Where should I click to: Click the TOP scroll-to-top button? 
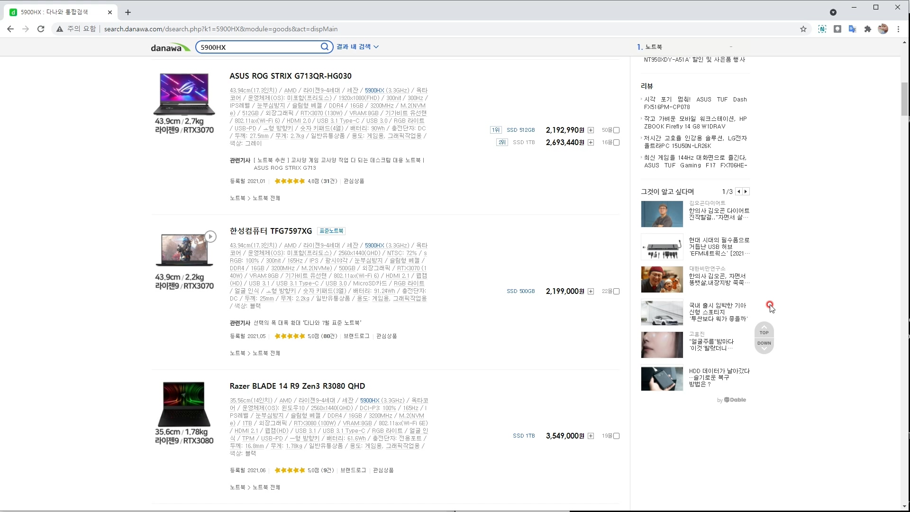point(764,330)
